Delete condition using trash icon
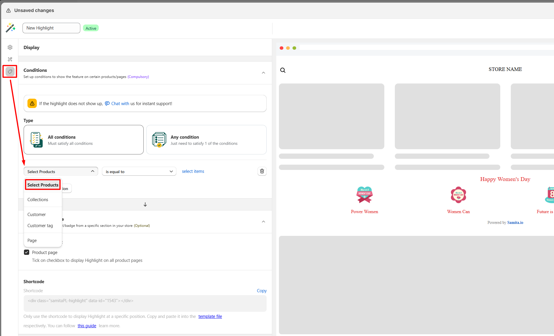Screen dimensions: 554x336 [x=262, y=171]
